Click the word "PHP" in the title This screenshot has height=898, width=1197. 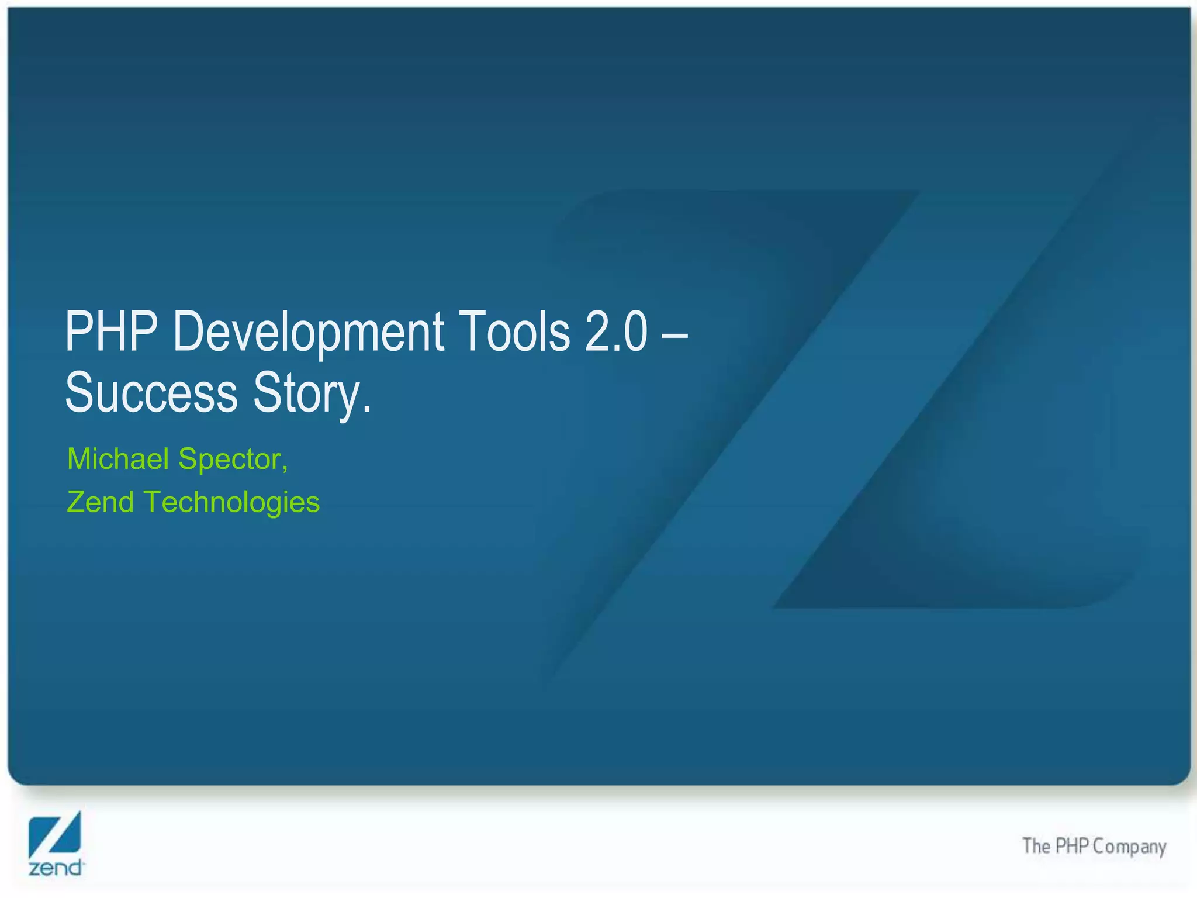coord(111,331)
